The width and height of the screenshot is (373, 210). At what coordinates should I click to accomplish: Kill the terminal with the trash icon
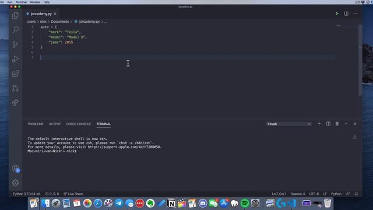(x=337, y=124)
